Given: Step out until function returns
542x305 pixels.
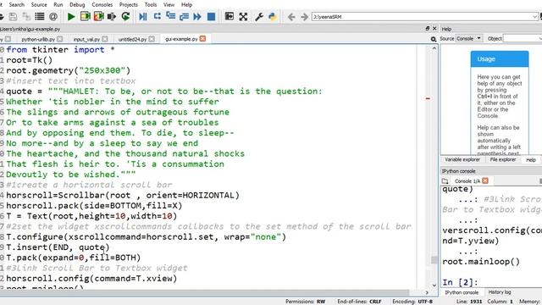Looking at the screenshot, I should [184, 16].
